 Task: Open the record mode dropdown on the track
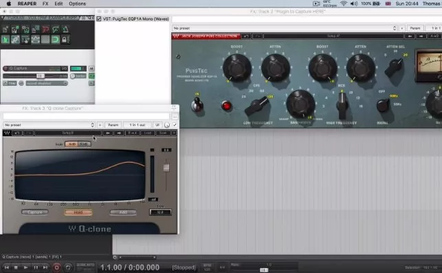[x=47, y=83]
